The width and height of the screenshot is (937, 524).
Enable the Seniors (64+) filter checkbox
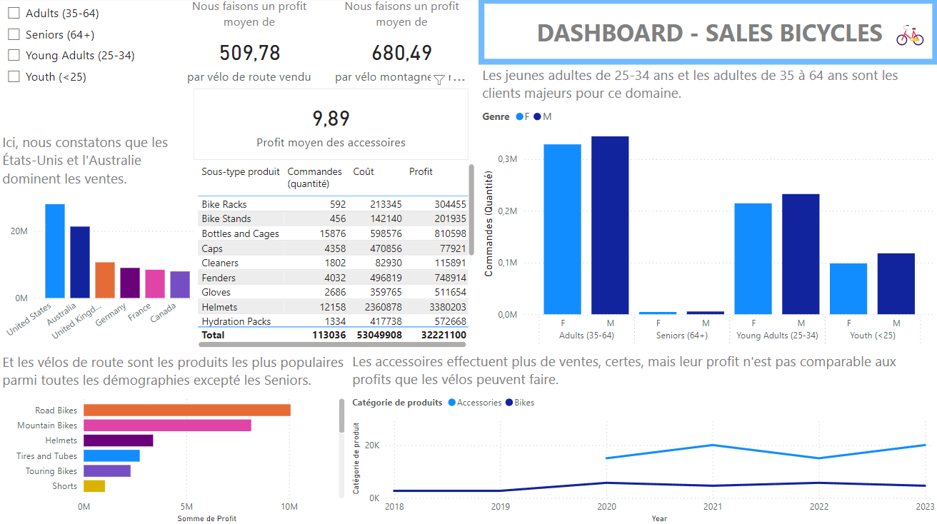click(14, 34)
